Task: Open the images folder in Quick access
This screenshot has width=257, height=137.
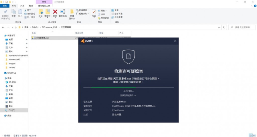Action: pos(11,63)
